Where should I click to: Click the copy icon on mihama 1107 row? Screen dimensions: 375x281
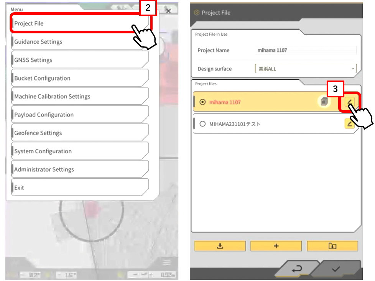pos(324,102)
